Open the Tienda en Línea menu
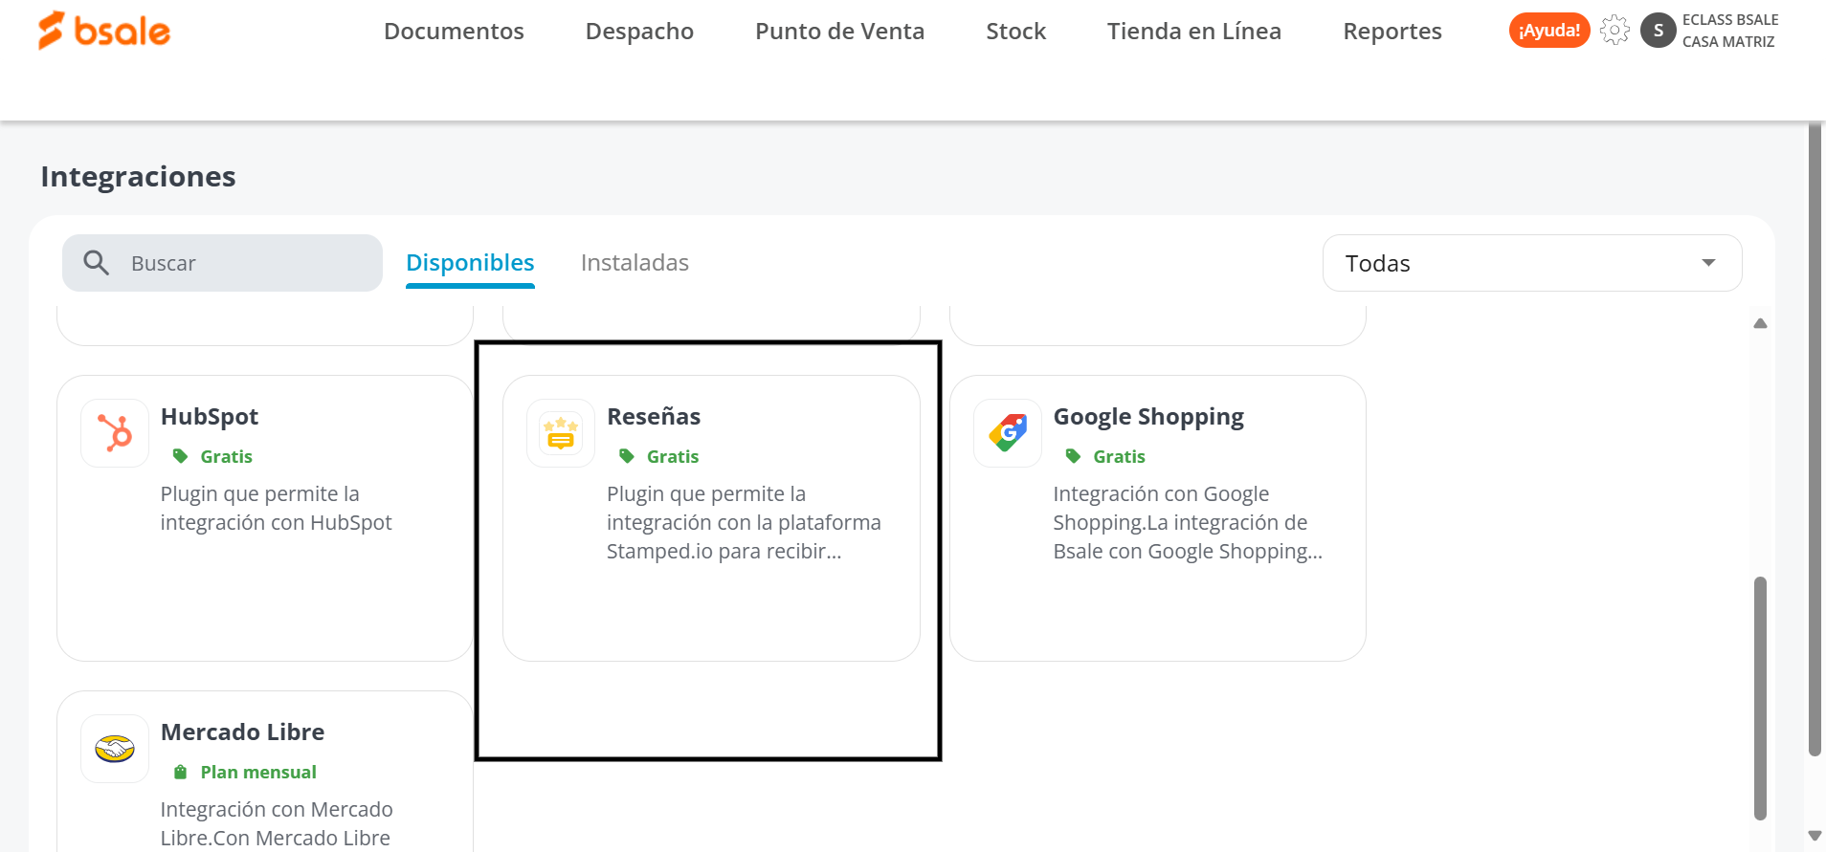This screenshot has width=1826, height=852. click(x=1193, y=32)
